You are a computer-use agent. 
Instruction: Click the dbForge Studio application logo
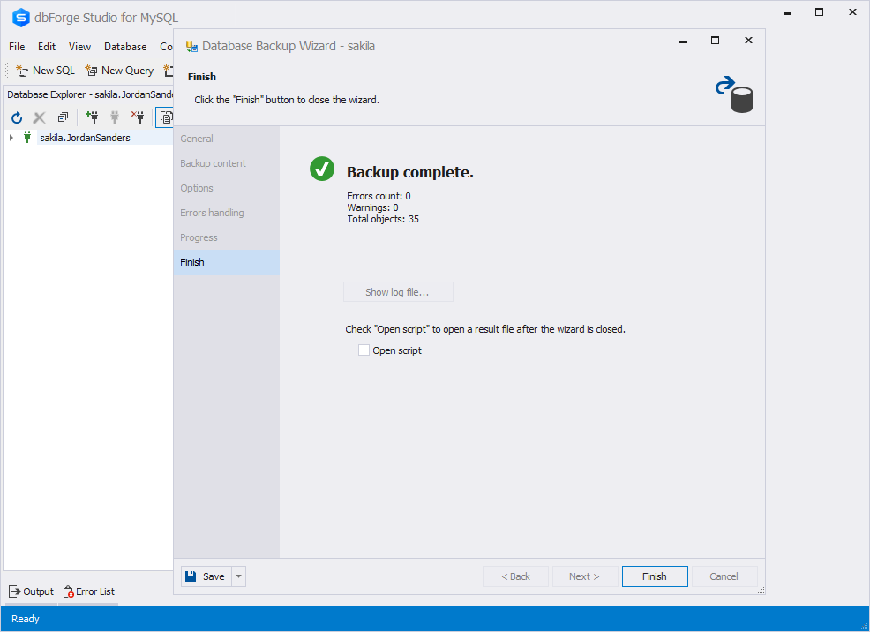20,18
